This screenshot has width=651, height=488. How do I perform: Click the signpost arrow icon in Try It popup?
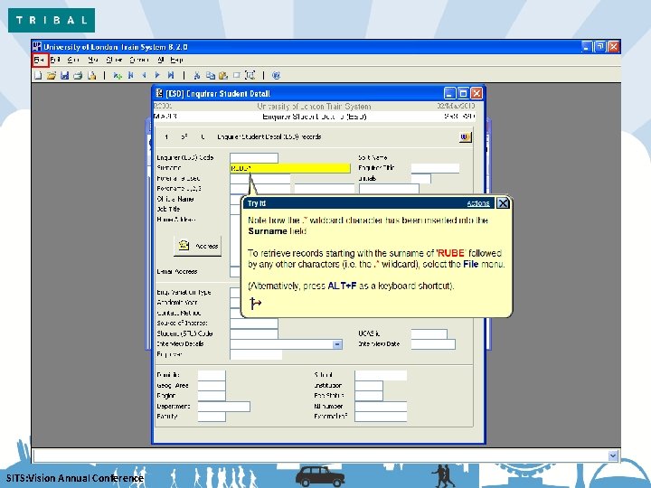[x=255, y=304]
